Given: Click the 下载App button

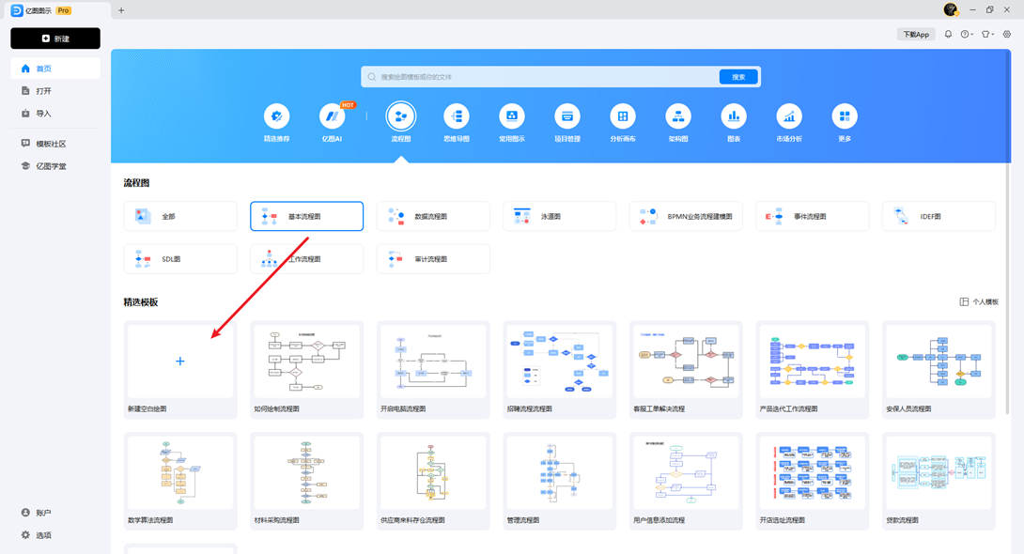Looking at the screenshot, I should point(916,35).
